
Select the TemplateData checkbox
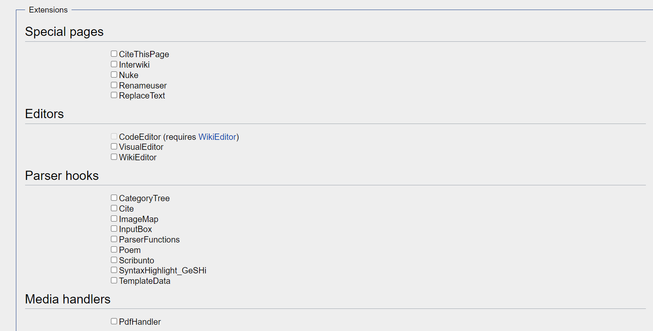(x=114, y=280)
